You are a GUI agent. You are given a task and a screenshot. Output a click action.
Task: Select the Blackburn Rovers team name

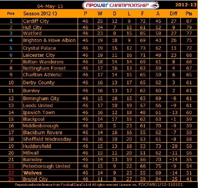[42, 133]
